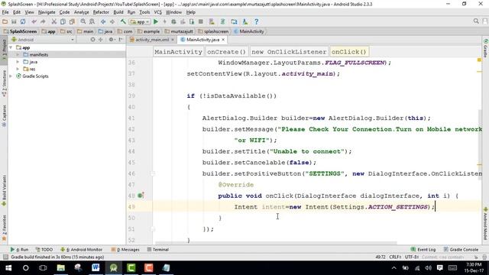Run the app with green play button
489x275 pixels.
[x=156, y=21]
